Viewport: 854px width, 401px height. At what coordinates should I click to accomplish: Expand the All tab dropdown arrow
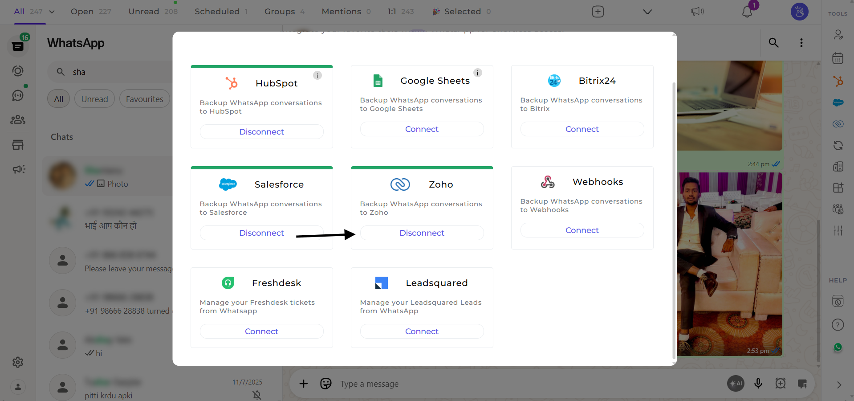[x=52, y=12]
